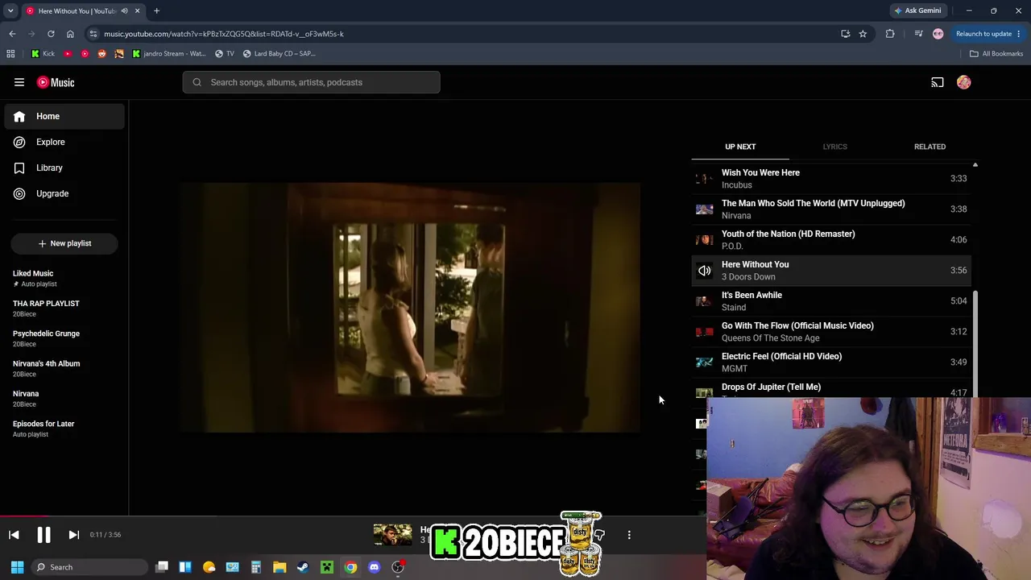Dislike the current song with thumbs-down
Image resolution: width=1031 pixels, height=580 pixels.
(599, 535)
